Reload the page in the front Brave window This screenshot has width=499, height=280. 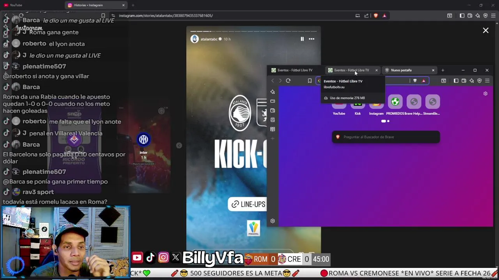tap(288, 80)
